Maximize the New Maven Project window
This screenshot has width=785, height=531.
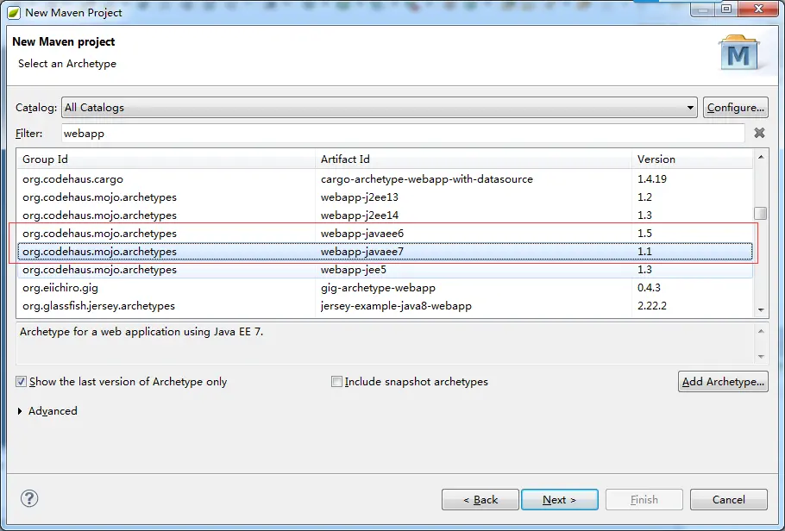click(726, 9)
